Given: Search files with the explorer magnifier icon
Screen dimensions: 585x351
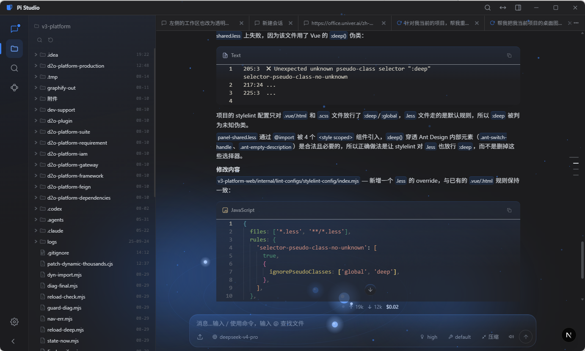Looking at the screenshot, I should pyautogui.click(x=39, y=40).
